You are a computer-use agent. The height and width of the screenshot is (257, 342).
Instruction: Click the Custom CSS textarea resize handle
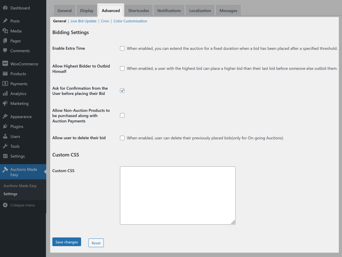tap(233, 222)
